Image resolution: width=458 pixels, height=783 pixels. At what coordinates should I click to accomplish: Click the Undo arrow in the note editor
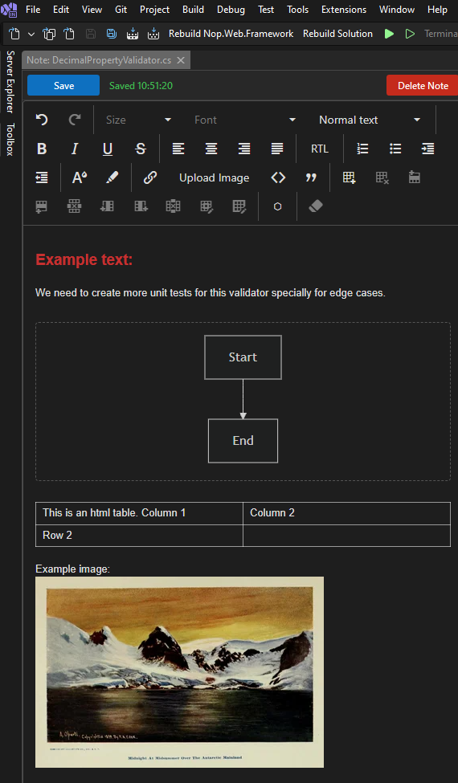(x=42, y=120)
